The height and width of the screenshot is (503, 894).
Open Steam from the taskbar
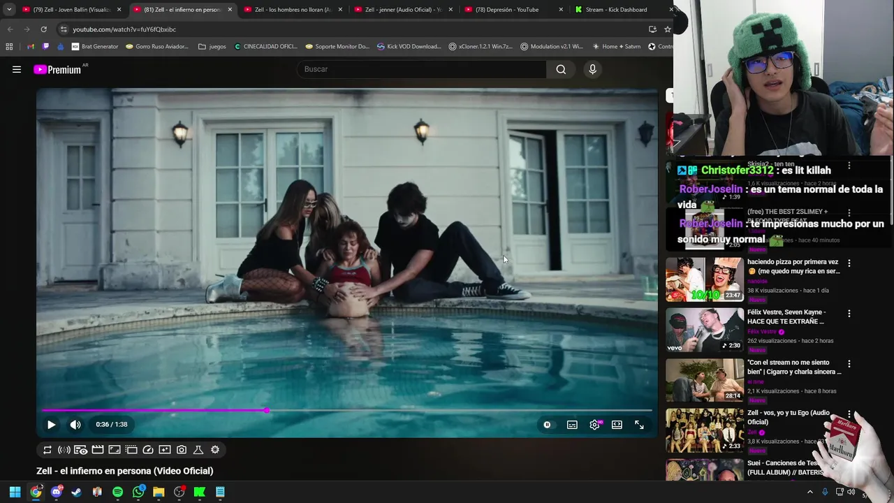(x=77, y=493)
